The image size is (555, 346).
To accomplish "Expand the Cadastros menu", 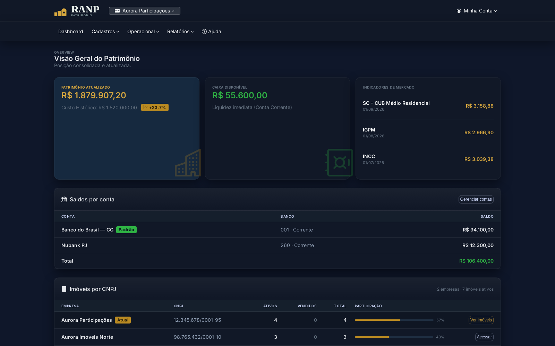I will [x=105, y=31].
